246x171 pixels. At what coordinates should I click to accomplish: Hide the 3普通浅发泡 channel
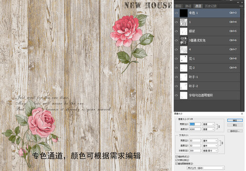coord(176,40)
